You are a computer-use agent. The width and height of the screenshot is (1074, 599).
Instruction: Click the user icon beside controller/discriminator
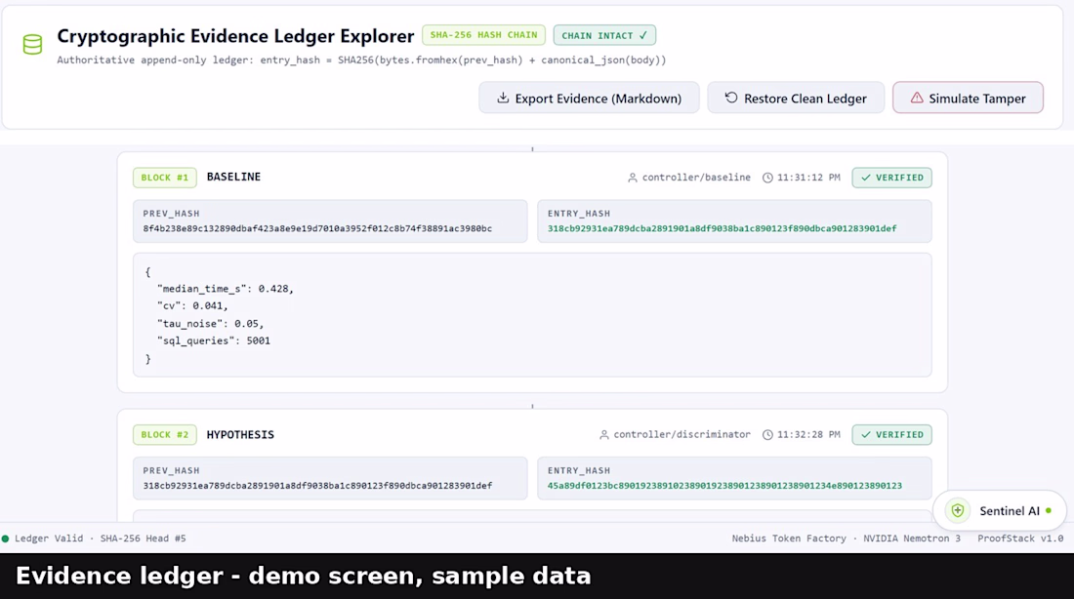(604, 435)
